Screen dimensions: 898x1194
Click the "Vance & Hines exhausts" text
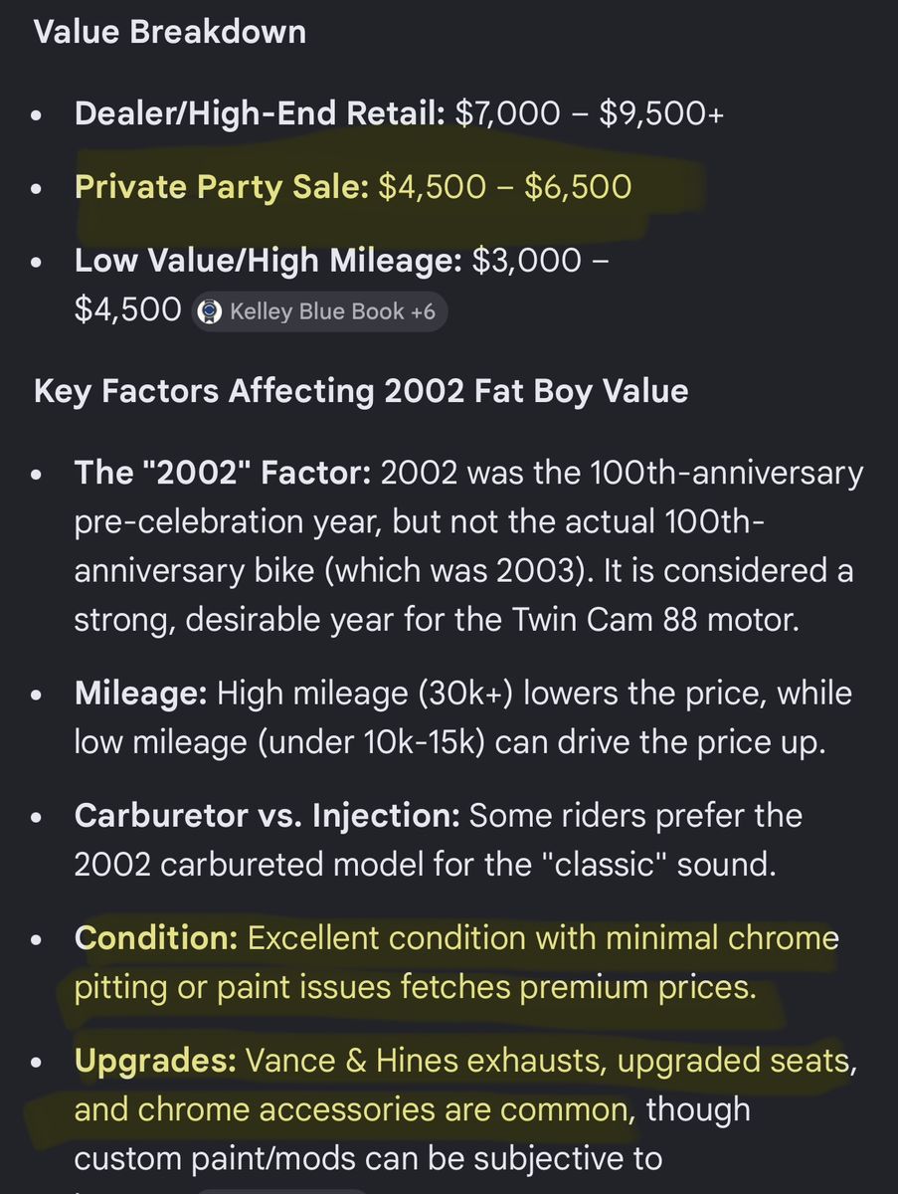tap(427, 1061)
